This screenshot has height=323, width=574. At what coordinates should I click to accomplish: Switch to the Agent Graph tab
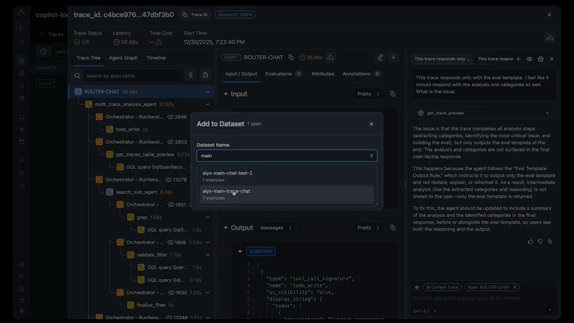coord(123,58)
